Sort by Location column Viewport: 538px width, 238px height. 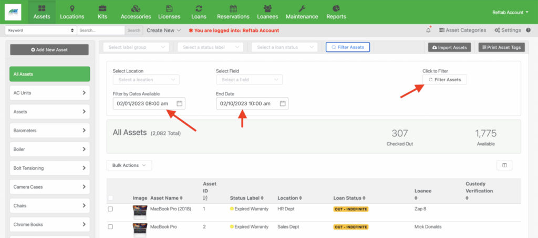[x=290, y=198]
